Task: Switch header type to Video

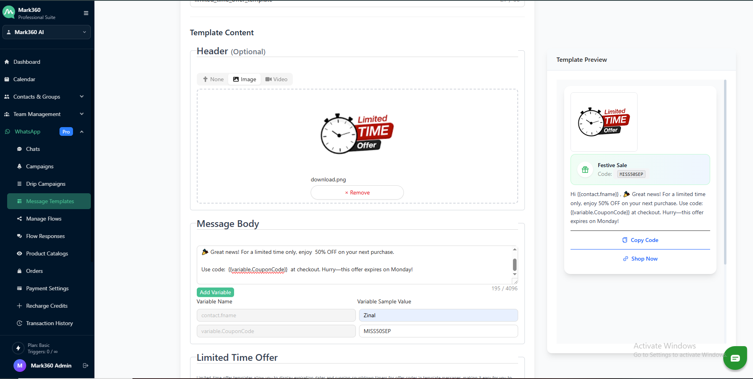Action: (277, 79)
